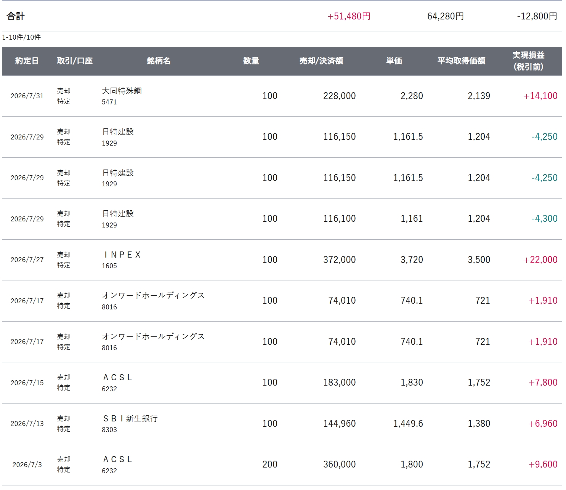The height and width of the screenshot is (490, 566).
Task: Click the 取引/口座 column header
Action: [75, 61]
